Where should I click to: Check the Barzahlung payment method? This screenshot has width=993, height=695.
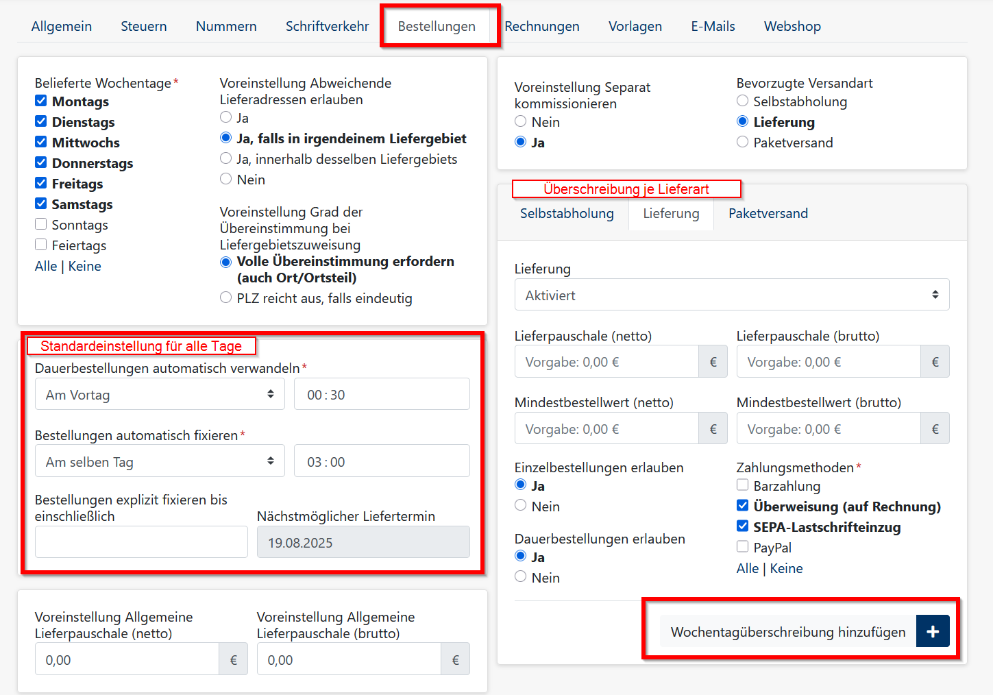pos(742,485)
